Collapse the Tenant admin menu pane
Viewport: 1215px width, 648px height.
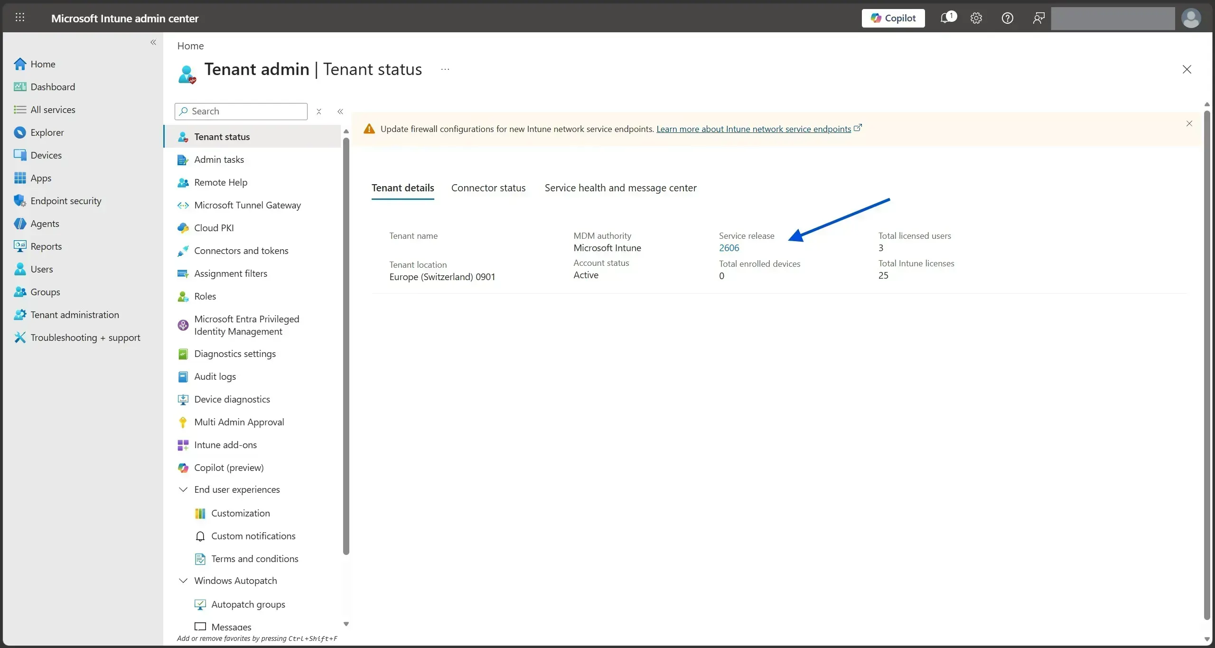coord(340,112)
